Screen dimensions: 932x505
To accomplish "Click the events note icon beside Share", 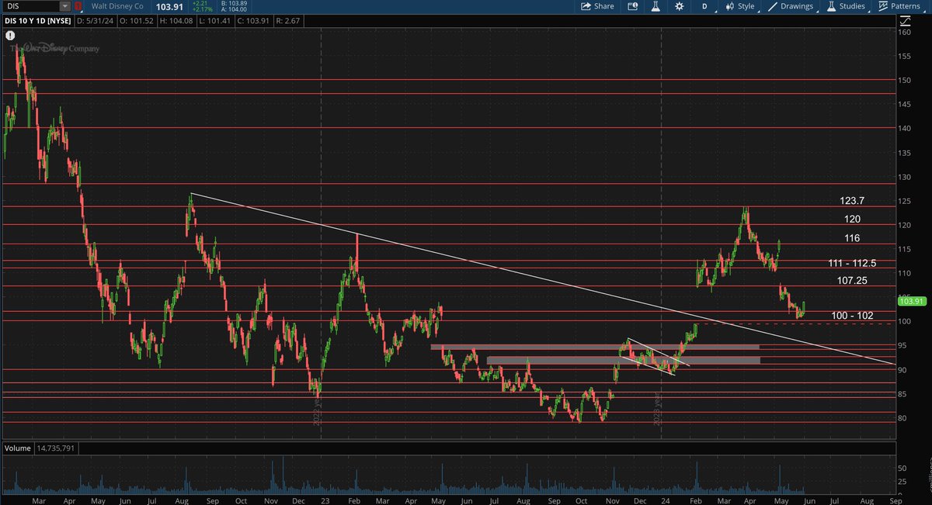I will coord(631,6).
